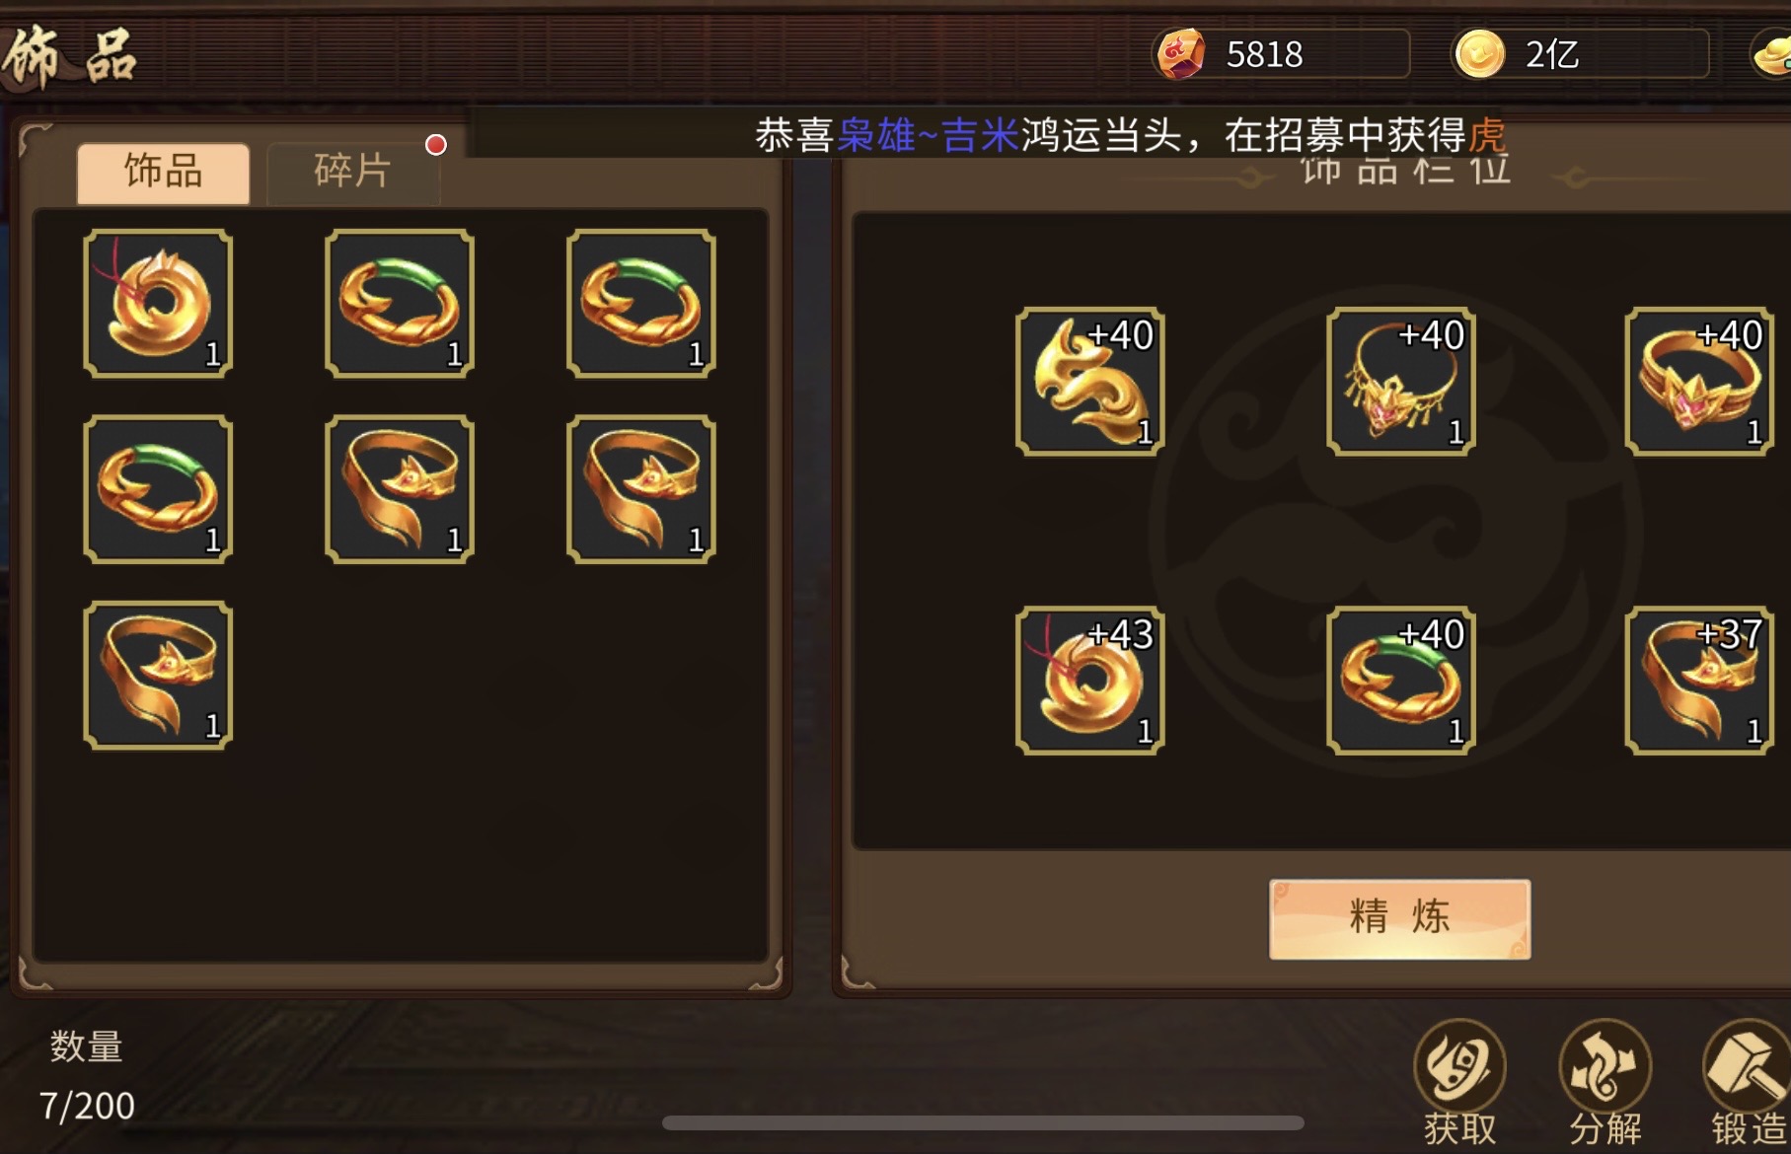Select the equipped +40 jeweled gold ring

click(x=1699, y=382)
